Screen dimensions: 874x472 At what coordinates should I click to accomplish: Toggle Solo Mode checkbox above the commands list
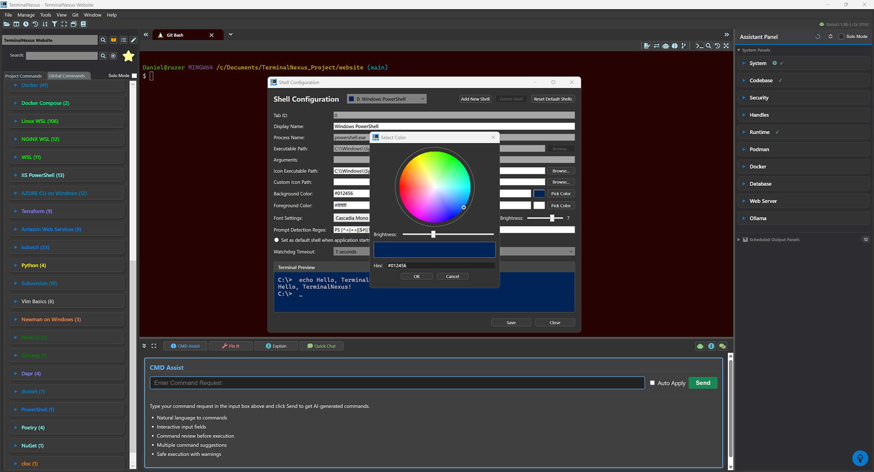[134, 76]
